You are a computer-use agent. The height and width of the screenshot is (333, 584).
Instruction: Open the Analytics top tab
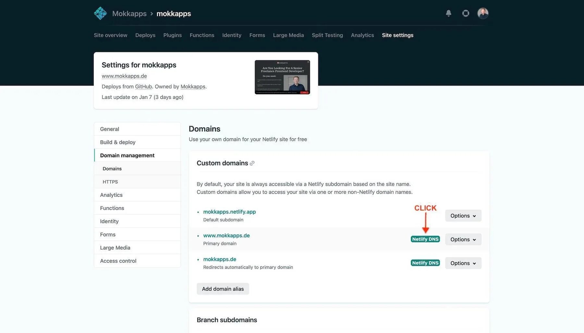[362, 35]
